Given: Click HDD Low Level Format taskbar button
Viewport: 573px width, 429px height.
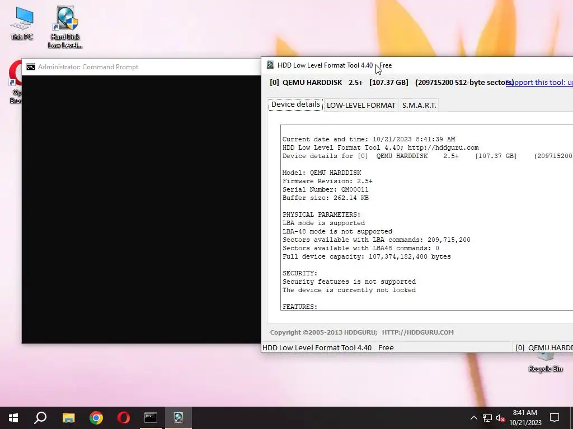Looking at the screenshot, I should point(179,418).
